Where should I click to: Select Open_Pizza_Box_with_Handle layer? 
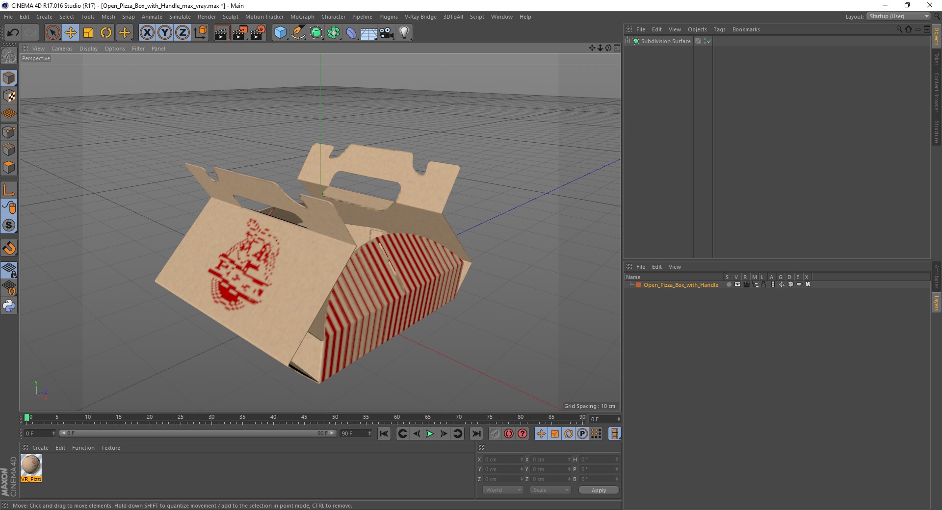(x=680, y=285)
